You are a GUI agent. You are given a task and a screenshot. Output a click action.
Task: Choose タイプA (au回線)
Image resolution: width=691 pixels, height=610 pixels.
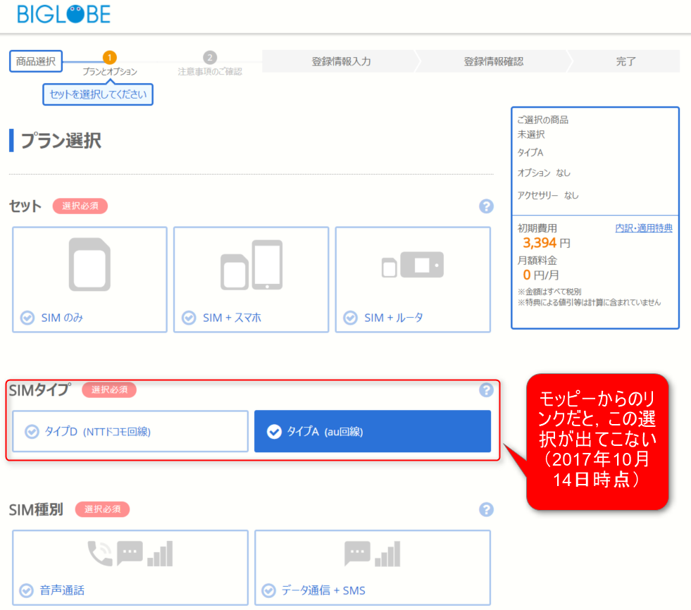coord(373,432)
